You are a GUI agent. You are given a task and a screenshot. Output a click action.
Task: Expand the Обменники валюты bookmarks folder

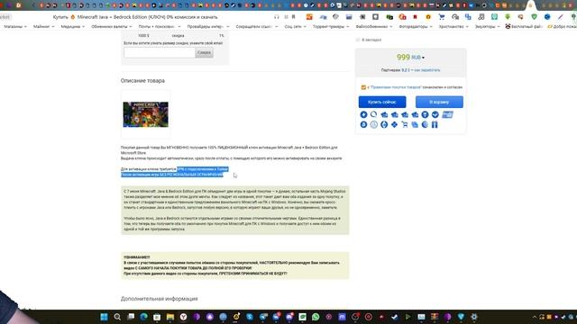(112, 26)
